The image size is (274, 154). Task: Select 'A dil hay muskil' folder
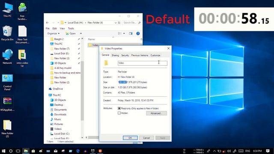click(x=63, y=68)
